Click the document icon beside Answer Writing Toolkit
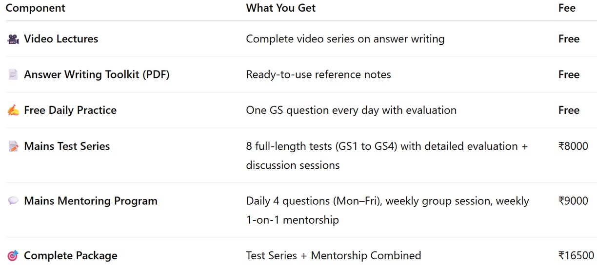Screen dimensions: 597x267 (13, 75)
